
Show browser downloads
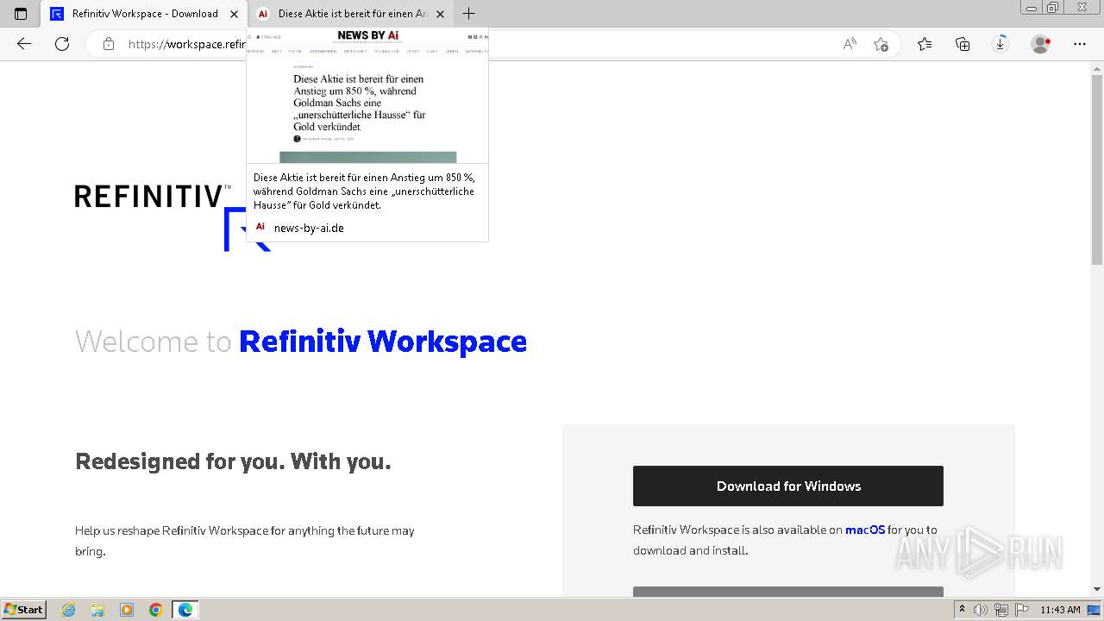1000,44
